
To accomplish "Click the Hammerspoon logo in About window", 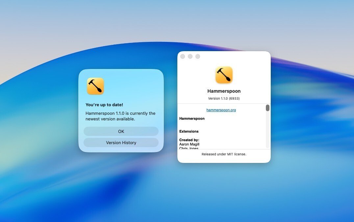I will coord(224,75).
